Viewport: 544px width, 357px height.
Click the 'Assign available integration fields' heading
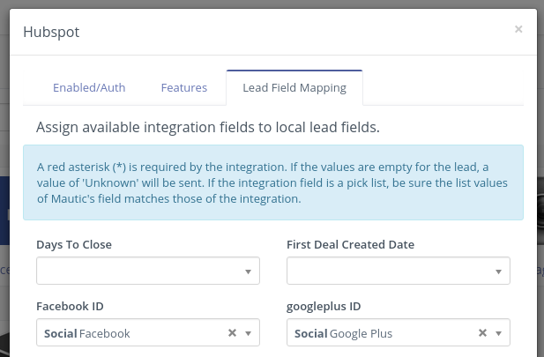point(208,127)
